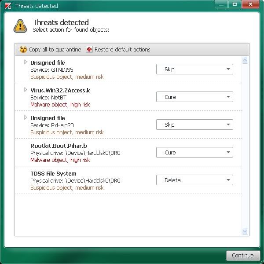Open action dropdown for Rootkit.Boot.Pihar.b
264x264 pixels.
tap(194, 152)
